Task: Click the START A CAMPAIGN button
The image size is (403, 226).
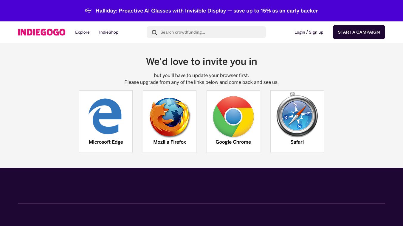Action: [359, 32]
